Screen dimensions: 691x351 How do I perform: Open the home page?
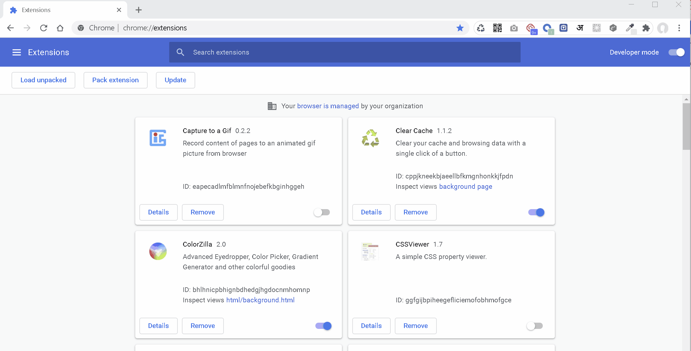(x=60, y=28)
